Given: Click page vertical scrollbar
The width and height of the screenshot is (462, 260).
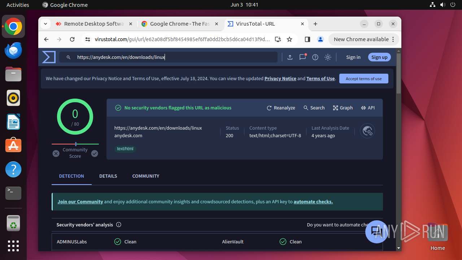Looking at the screenshot, I should 398,74.
